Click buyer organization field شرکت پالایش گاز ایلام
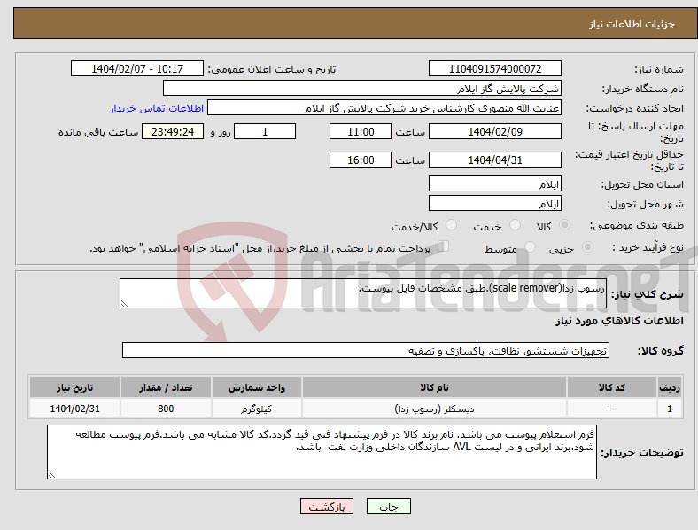 coord(362,88)
